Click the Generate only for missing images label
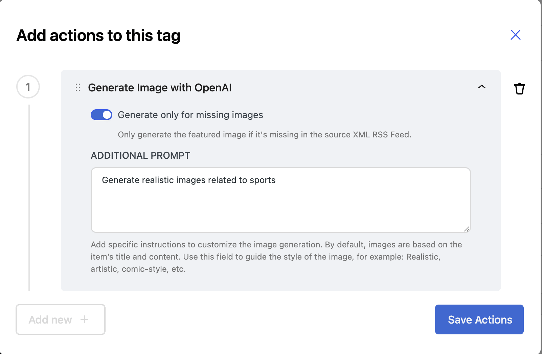The image size is (542, 354). tap(190, 115)
